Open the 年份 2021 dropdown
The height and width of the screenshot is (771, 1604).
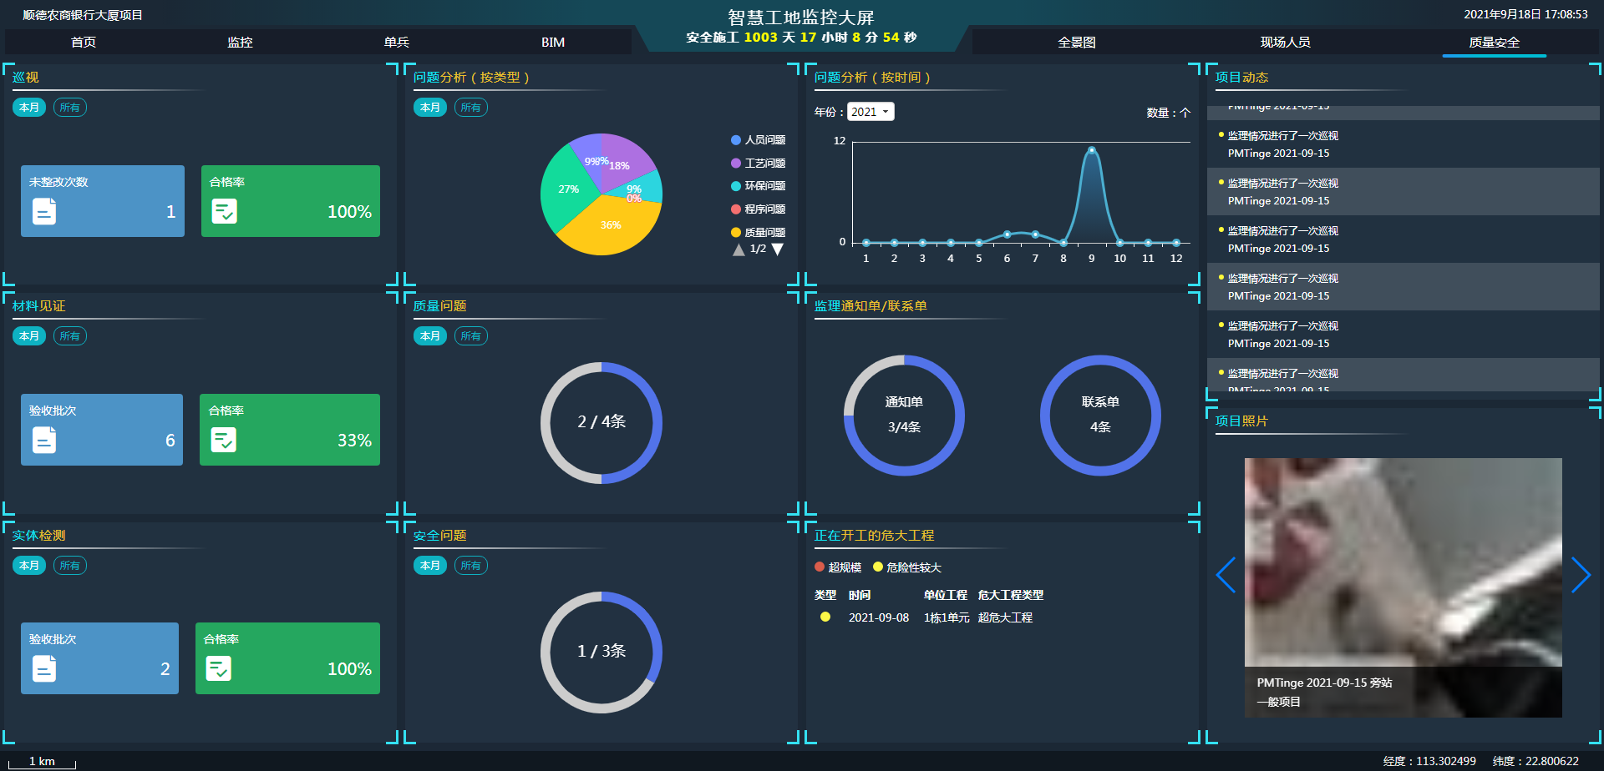(871, 112)
